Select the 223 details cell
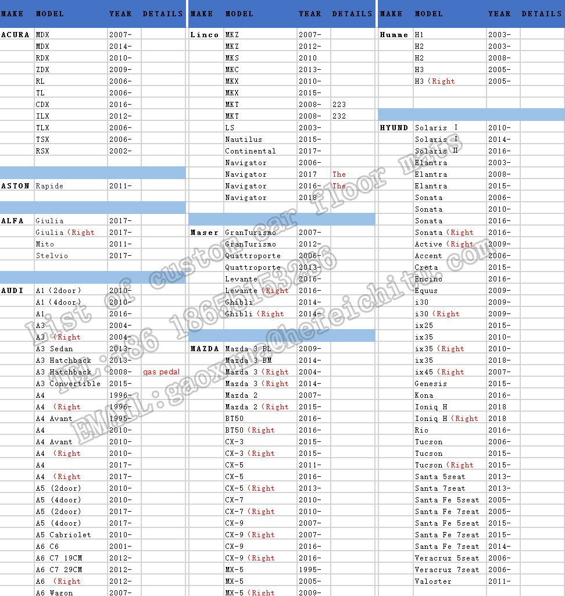Screen dimensions: 565x596 point(353,105)
